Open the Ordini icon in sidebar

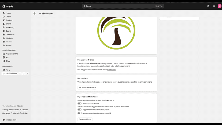coord(4,17)
